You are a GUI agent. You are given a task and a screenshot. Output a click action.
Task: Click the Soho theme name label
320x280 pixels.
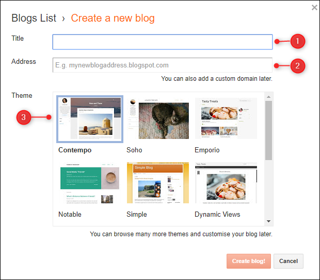pyautogui.click(x=134, y=150)
